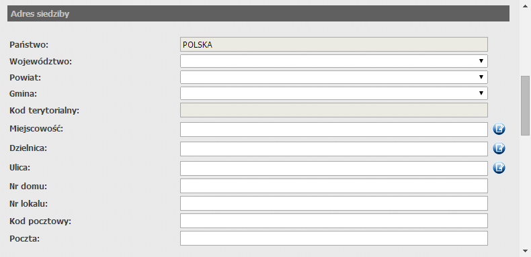Expand the Województwo dropdown
This screenshot has width=531, height=257.
coord(334,61)
